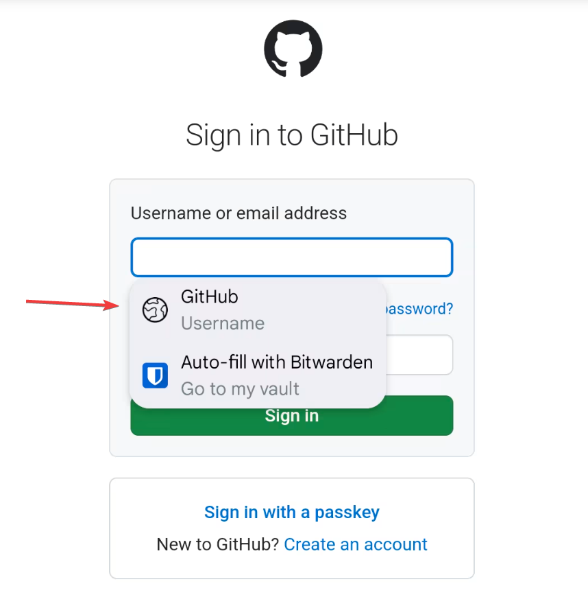
Task: Click the blue Bitwarden shield icon
Action: [x=155, y=375]
